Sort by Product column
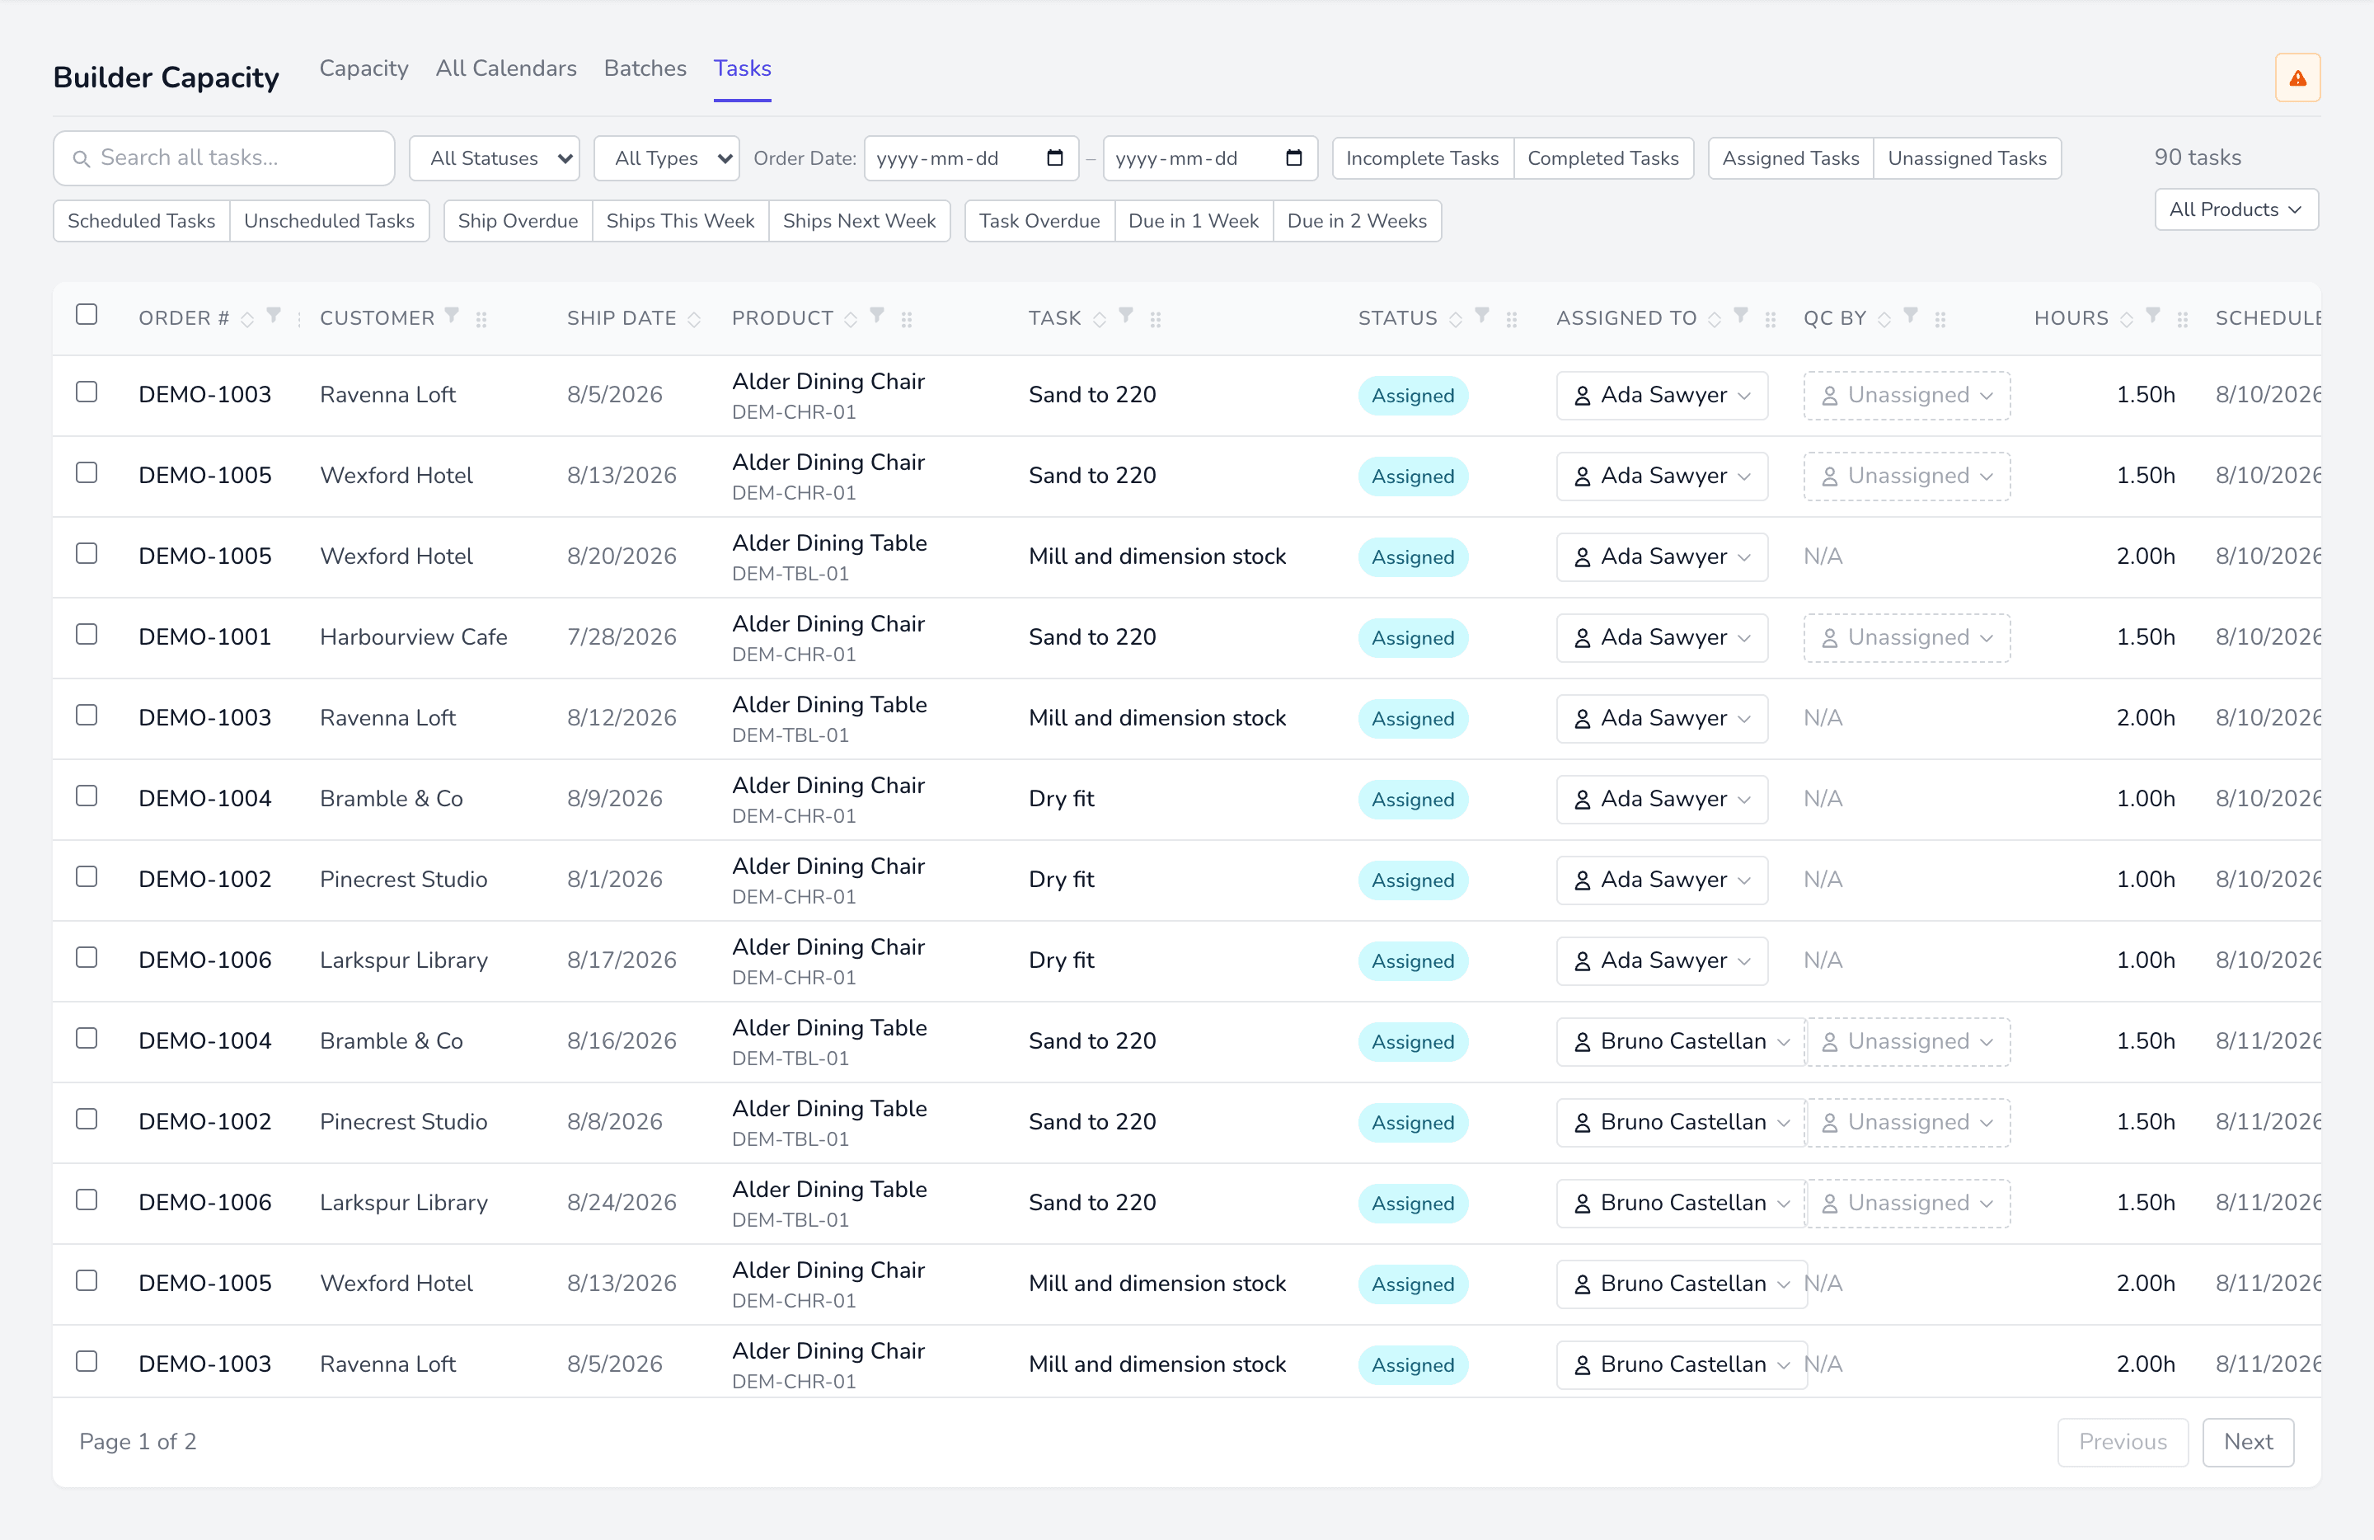The width and height of the screenshot is (2374, 1540). click(851, 319)
